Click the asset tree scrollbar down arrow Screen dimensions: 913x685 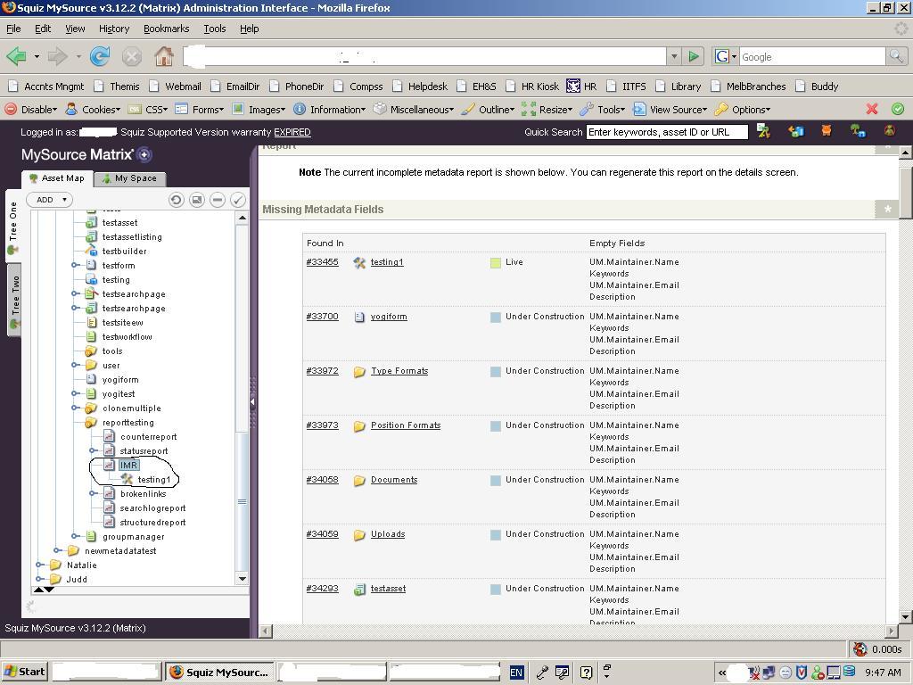pos(243,578)
